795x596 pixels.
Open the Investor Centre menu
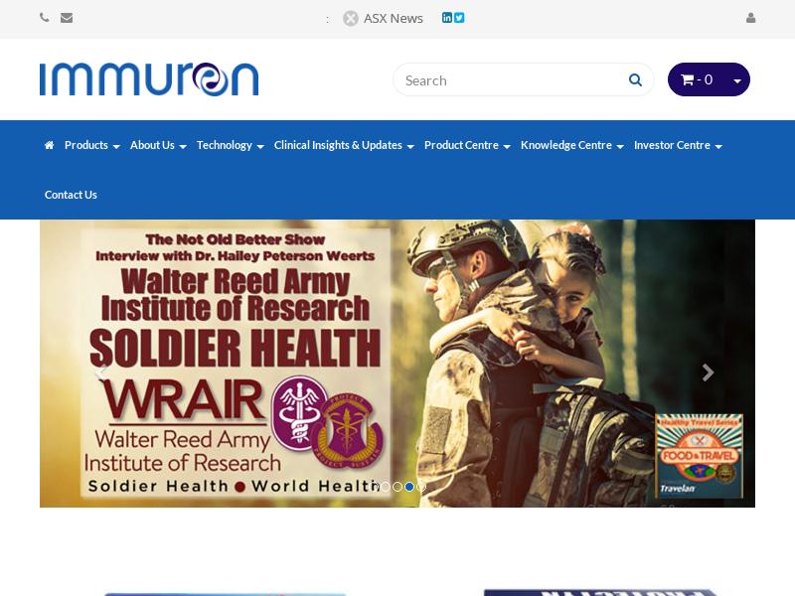pos(678,145)
